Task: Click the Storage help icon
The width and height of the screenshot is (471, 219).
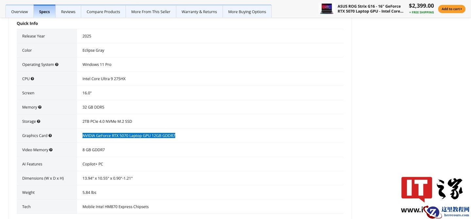Action: [39, 121]
